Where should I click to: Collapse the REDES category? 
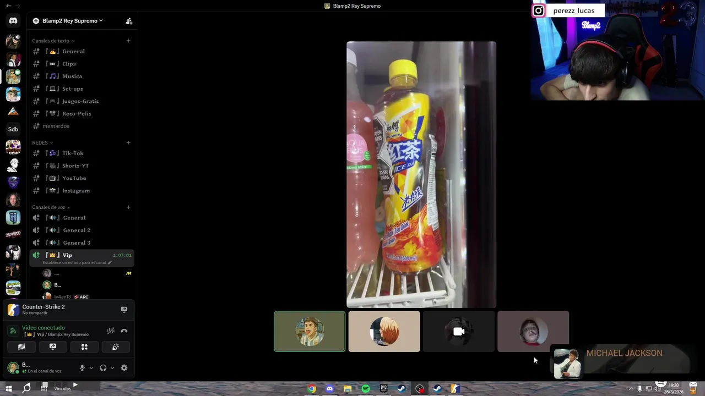[x=42, y=142]
